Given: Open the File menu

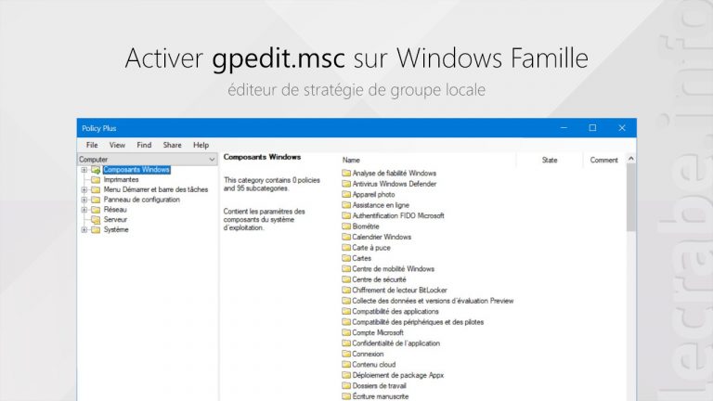Looking at the screenshot, I should [92, 145].
